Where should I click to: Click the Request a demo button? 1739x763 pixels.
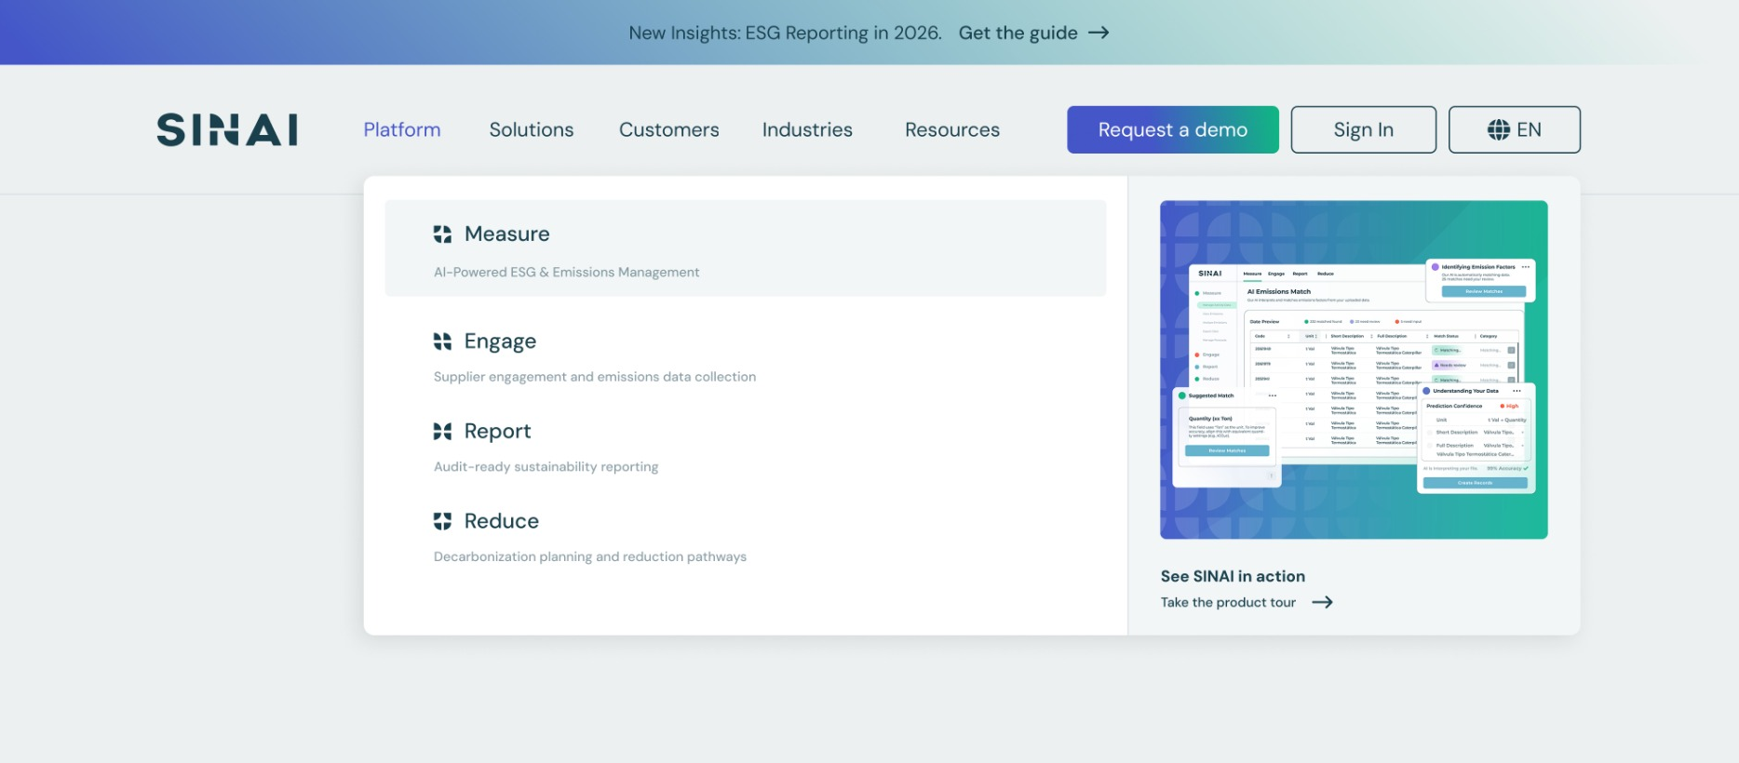pos(1173,129)
